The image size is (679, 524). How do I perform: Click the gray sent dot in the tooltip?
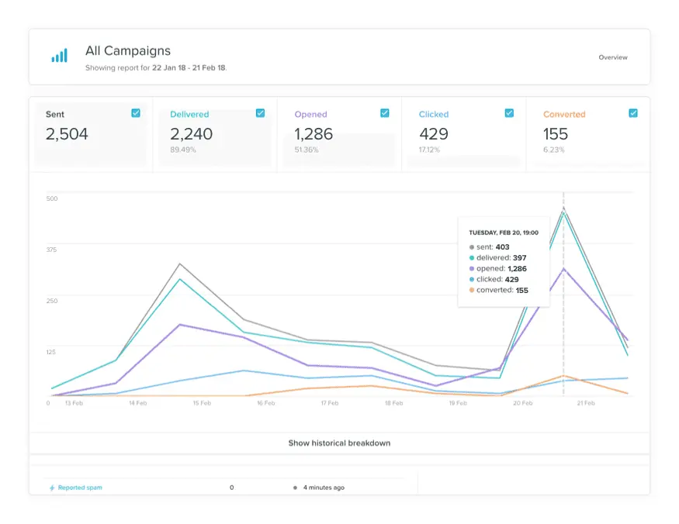(x=472, y=247)
